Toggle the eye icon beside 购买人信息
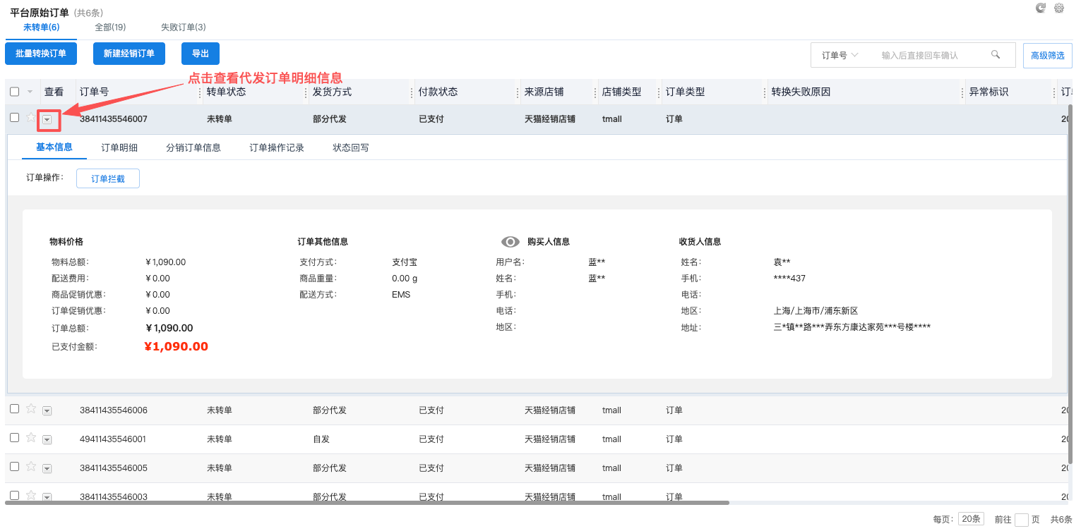 pos(510,241)
